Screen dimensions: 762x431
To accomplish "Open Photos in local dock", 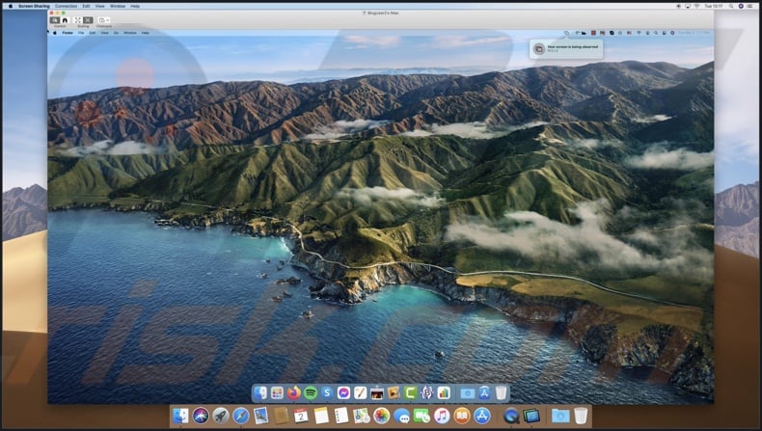I will tap(382, 416).
